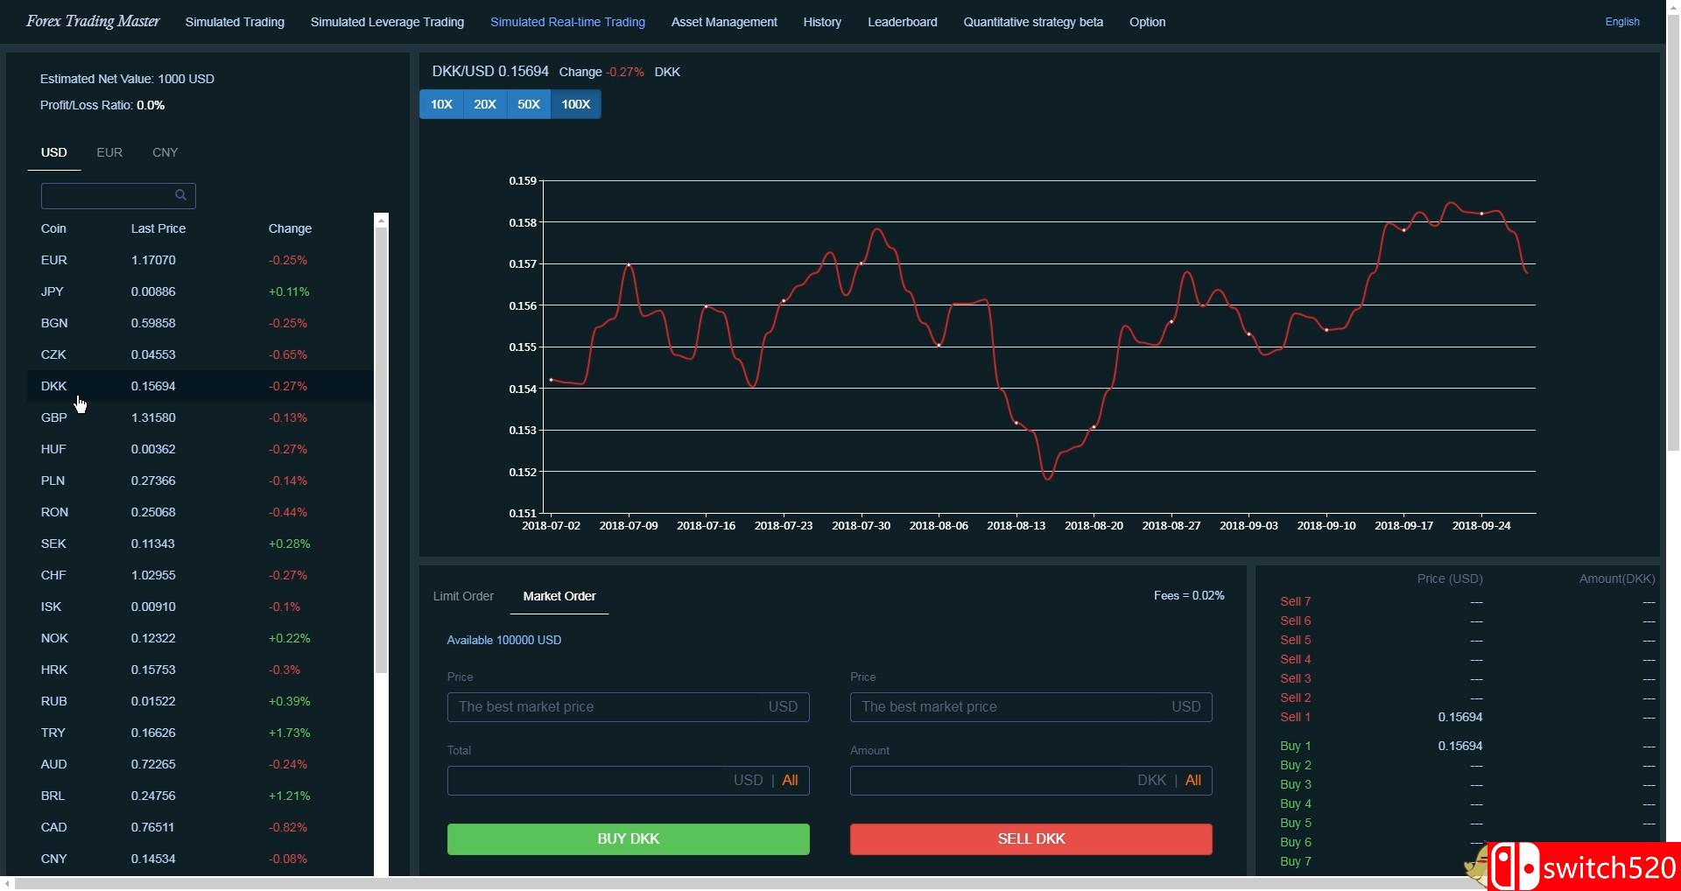1681x891 pixels.
Task: Click the Forex Trading Master logo
Action: [93, 22]
